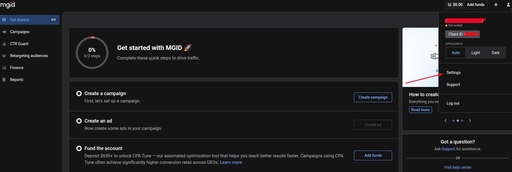Select the second carousel dot

pyautogui.click(x=458, y=121)
